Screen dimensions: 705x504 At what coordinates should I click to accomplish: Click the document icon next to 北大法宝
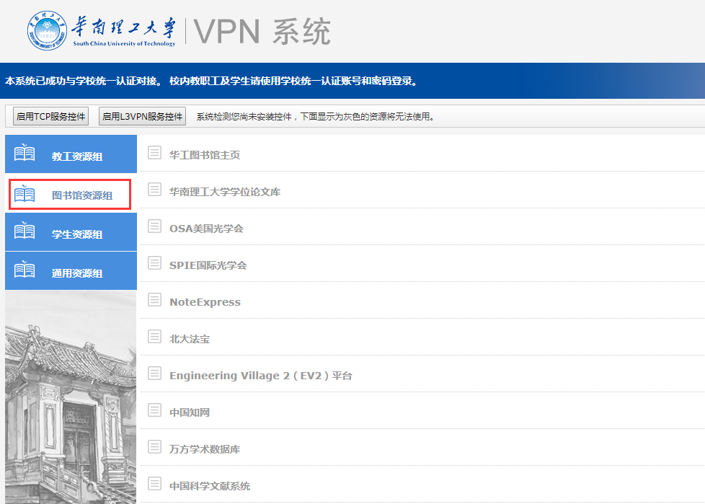click(155, 336)
